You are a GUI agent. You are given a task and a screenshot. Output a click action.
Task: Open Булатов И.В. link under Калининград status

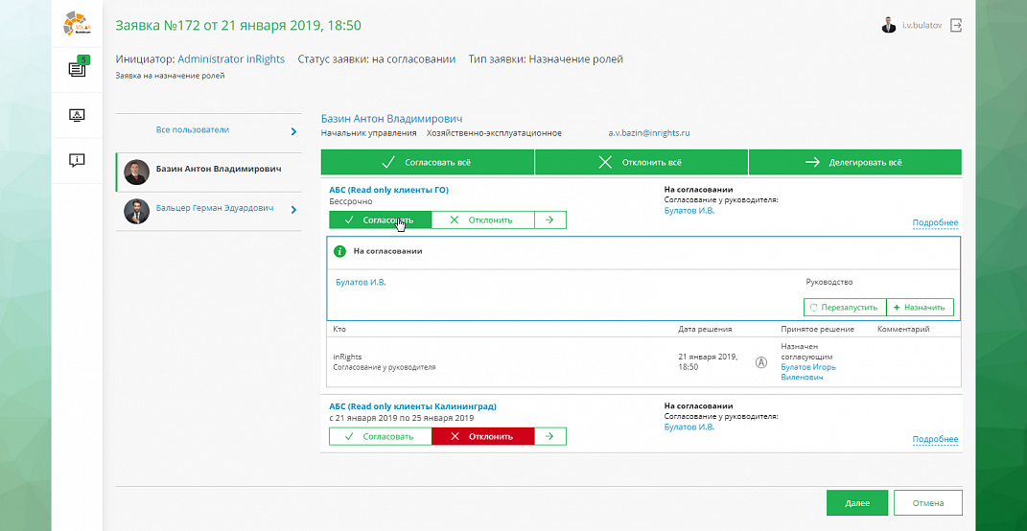point(689,427)
